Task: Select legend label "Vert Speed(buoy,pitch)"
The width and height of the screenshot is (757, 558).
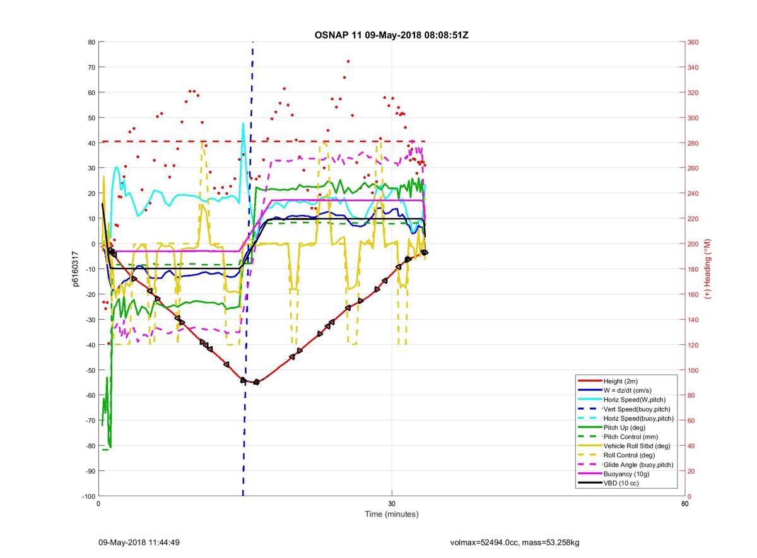Action: pos(637,409)
